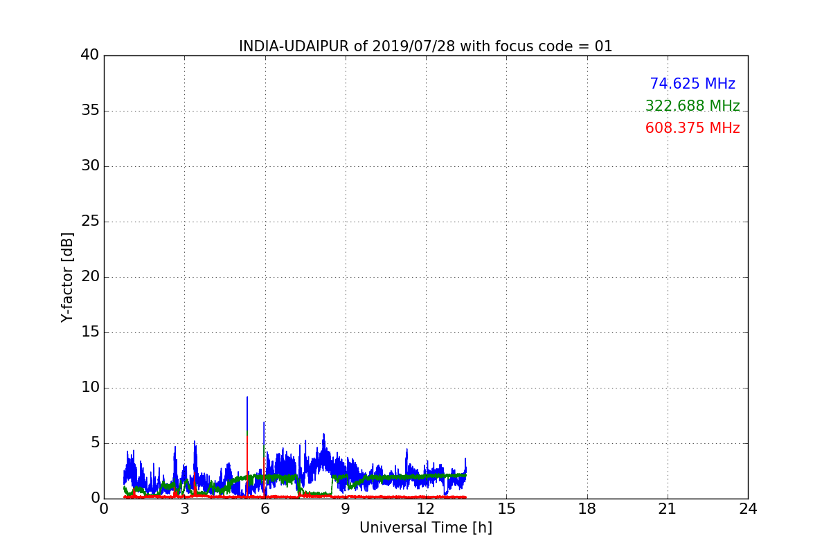
Task: Select the 322.688 MHz legend label
Action: point(692,106)
